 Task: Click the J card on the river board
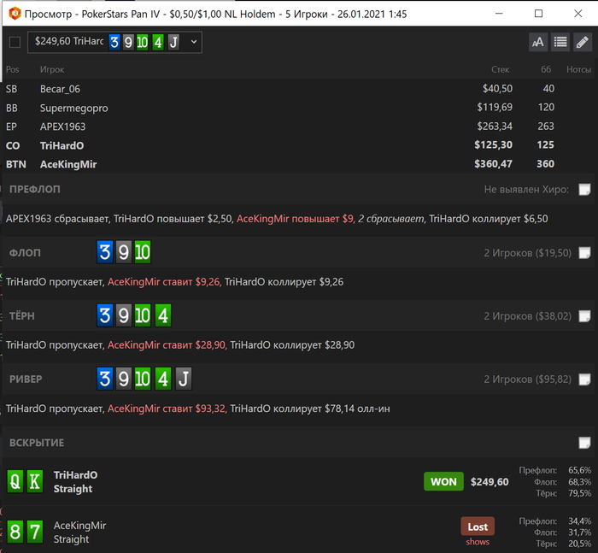pyautogui.click(x=184, y=379)
